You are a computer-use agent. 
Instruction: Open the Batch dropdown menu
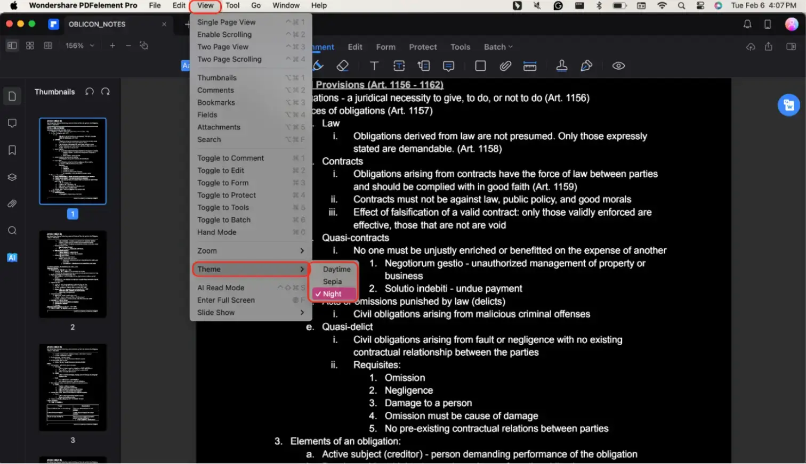point(496,47)
